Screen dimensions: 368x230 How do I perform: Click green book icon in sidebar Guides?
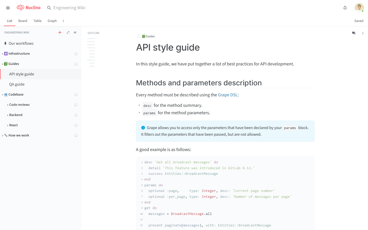pos(6,64)
